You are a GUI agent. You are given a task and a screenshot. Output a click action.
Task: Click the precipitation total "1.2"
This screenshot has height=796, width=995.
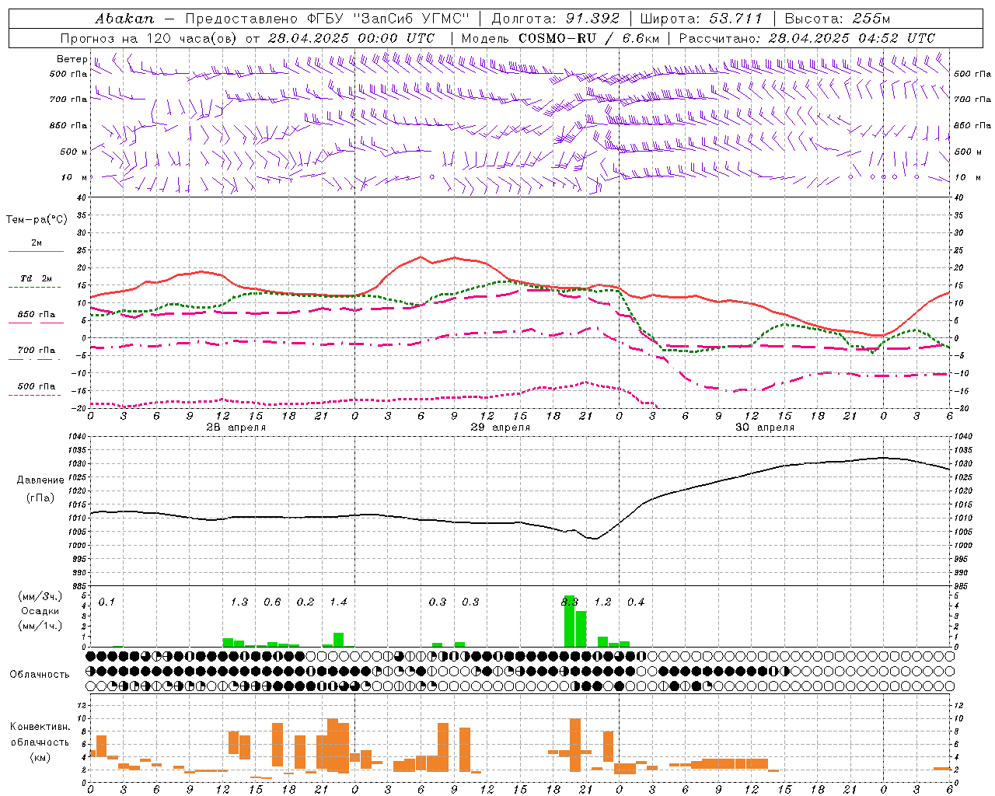click(x=602, y=602)
